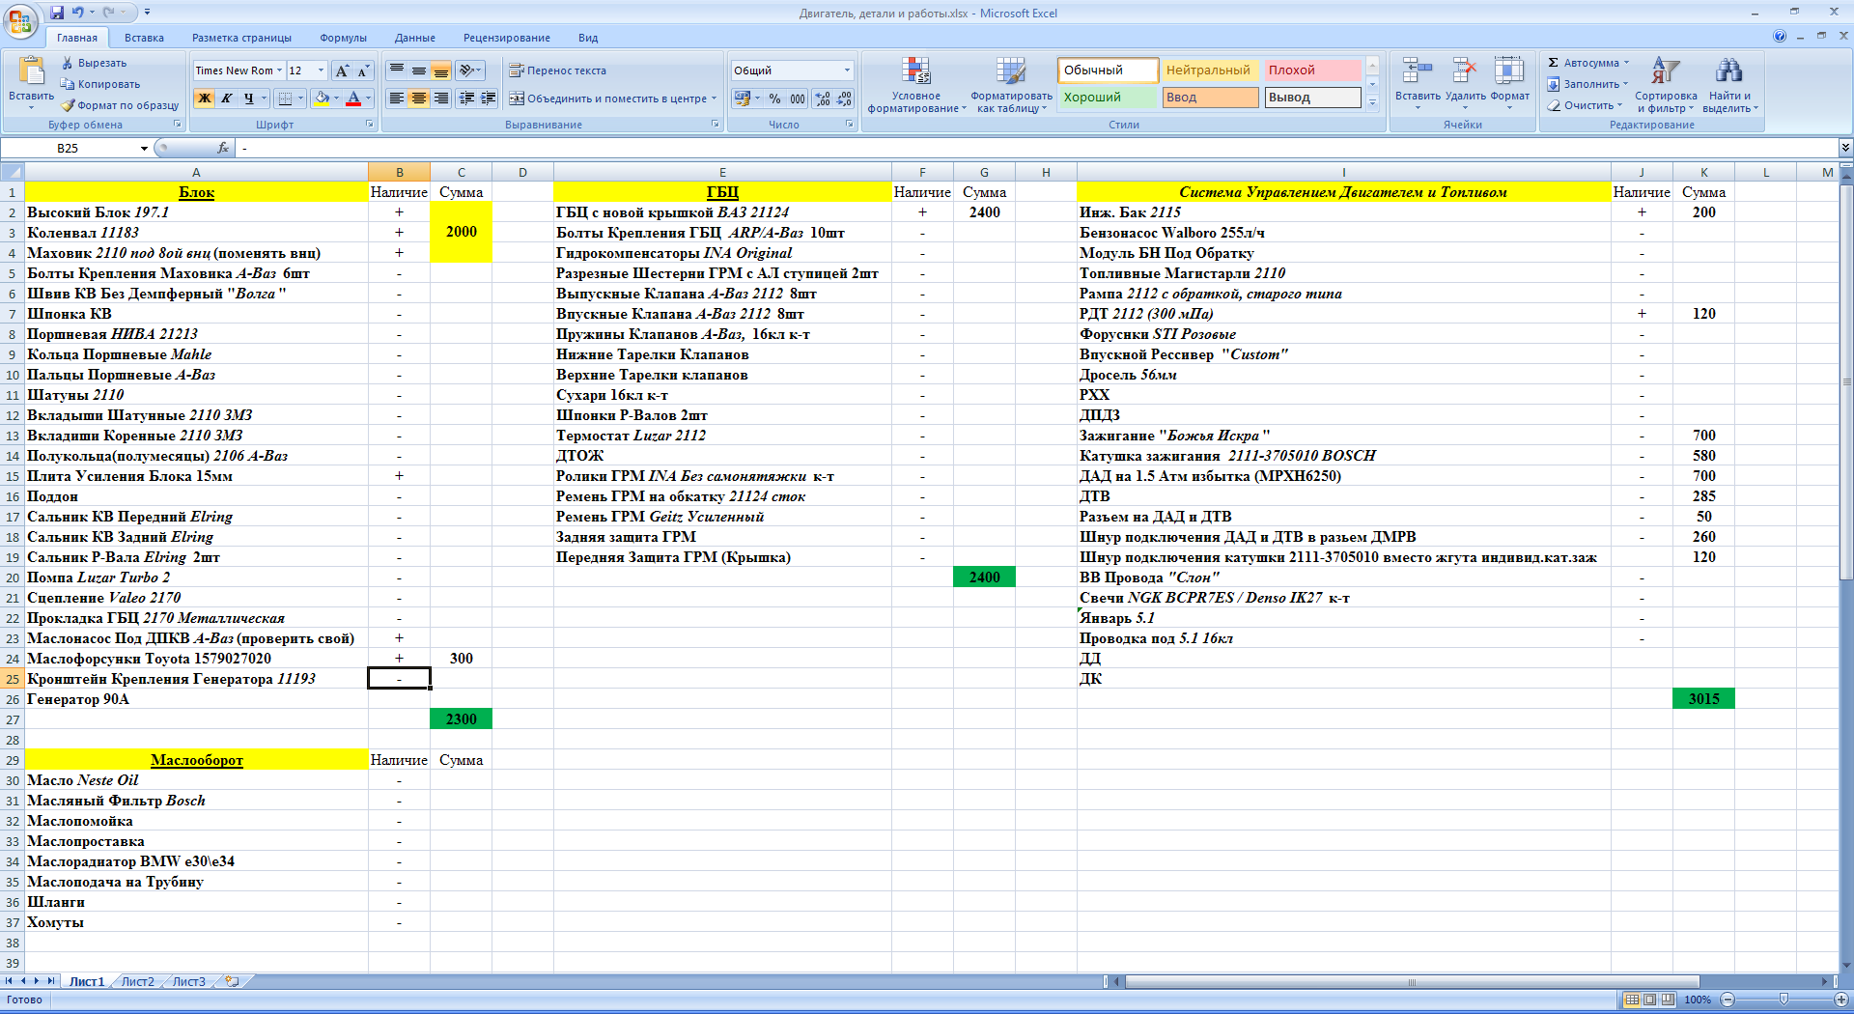Apply the Плохой cell style
Viewport: 1854px width, 1014px height.
click(x=1311, y=70)
